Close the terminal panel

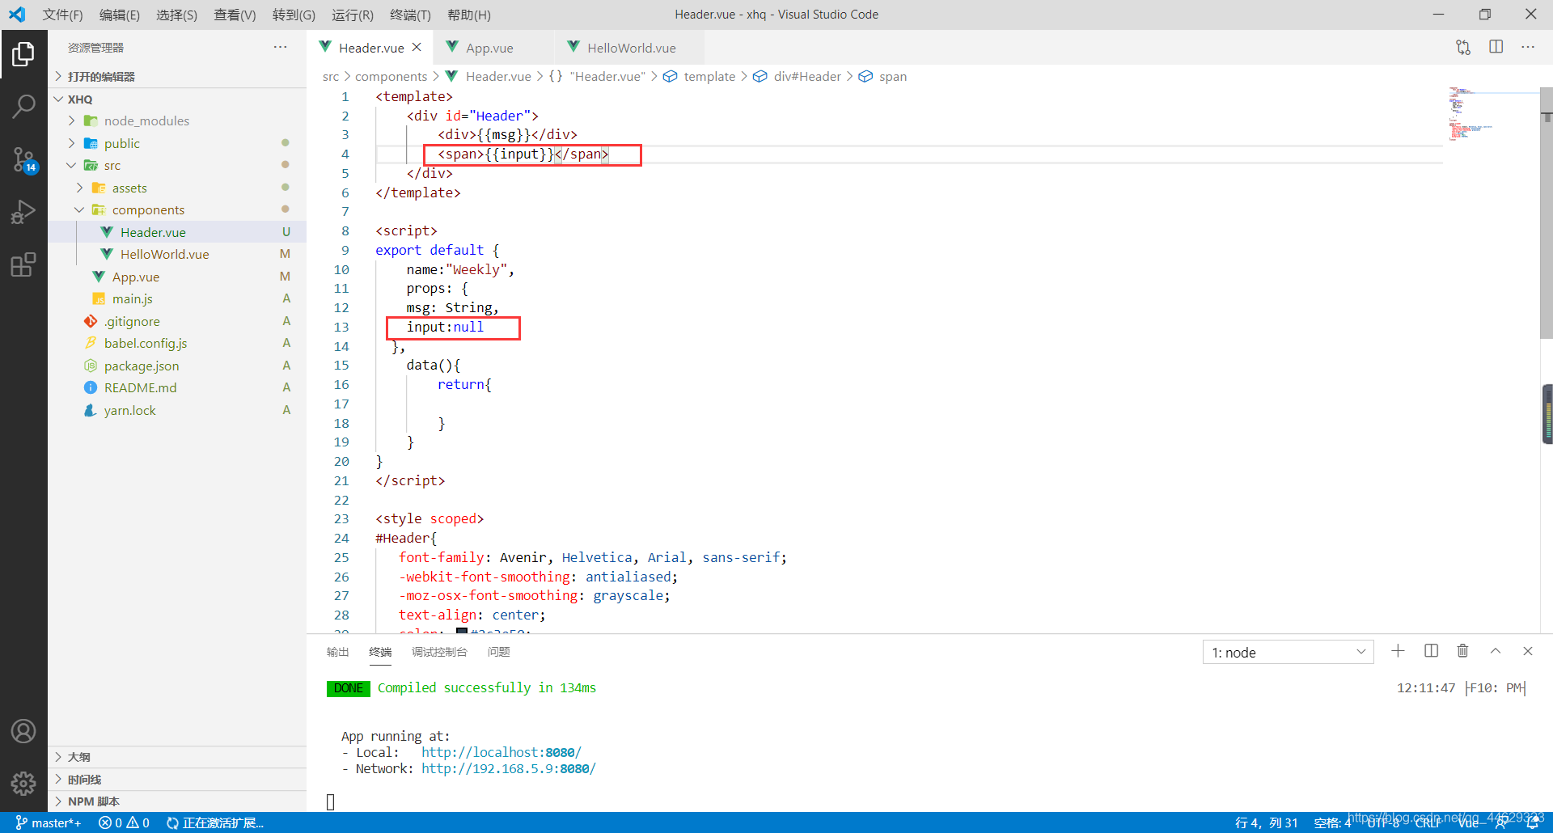[1528, 651]
